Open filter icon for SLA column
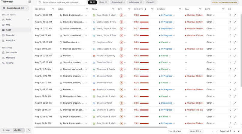The width and height of the screenshot is (242, 134). [x=200, y=9]
